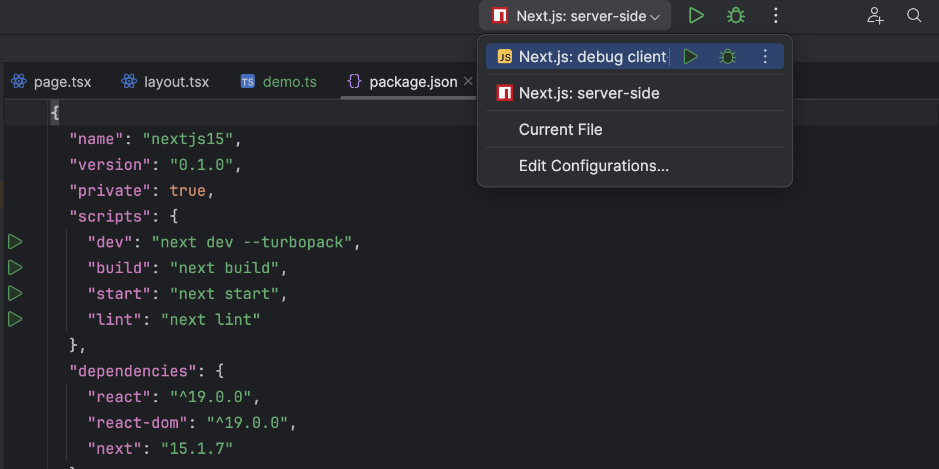Viewport: 939px width, 469px height.
Task: Run the "build" script gutter arrow
Action: (x=15, y=268)
